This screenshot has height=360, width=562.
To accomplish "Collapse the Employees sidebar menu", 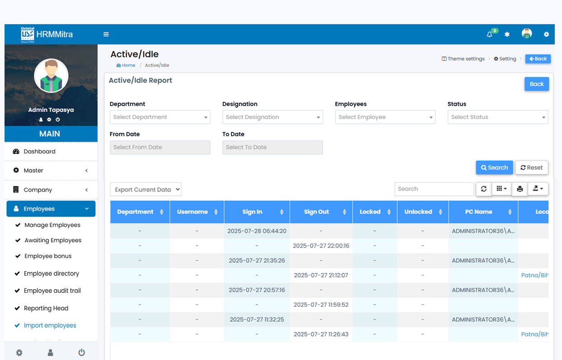I will [51, 209].
